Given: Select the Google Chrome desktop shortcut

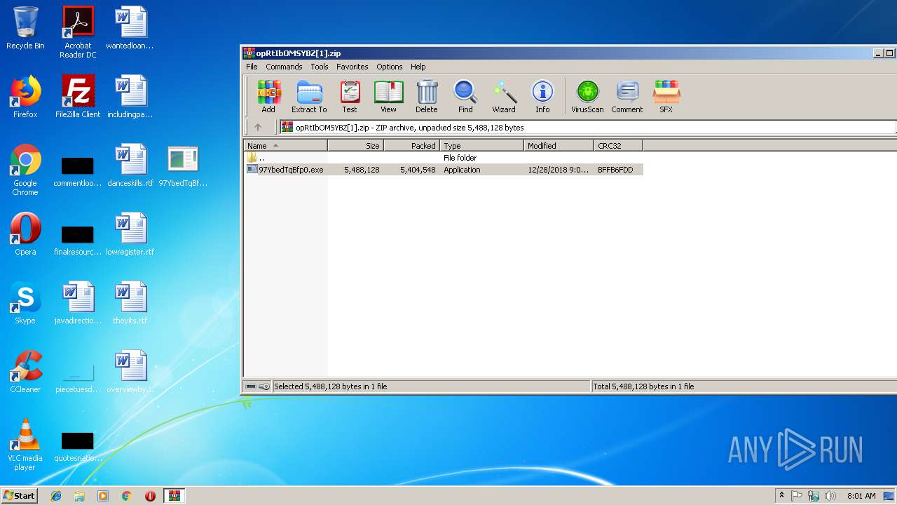Looking at the screenshot, I should [x=25, y=170].
